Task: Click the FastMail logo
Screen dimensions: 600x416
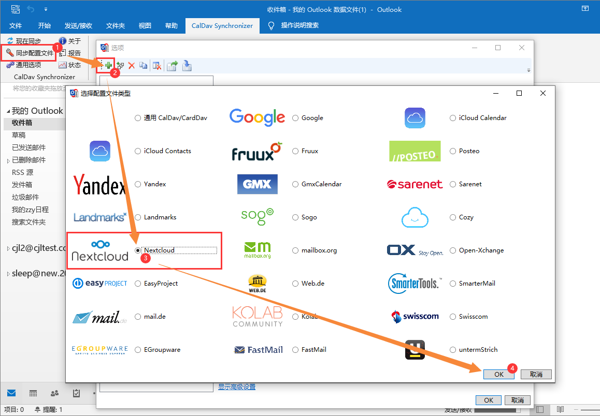Action: click(259, 350)
